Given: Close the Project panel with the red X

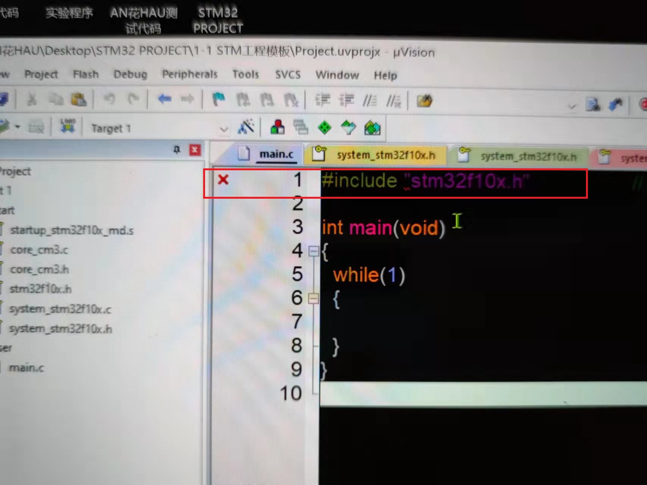Looking at the screenshot, I should [195, 150].
